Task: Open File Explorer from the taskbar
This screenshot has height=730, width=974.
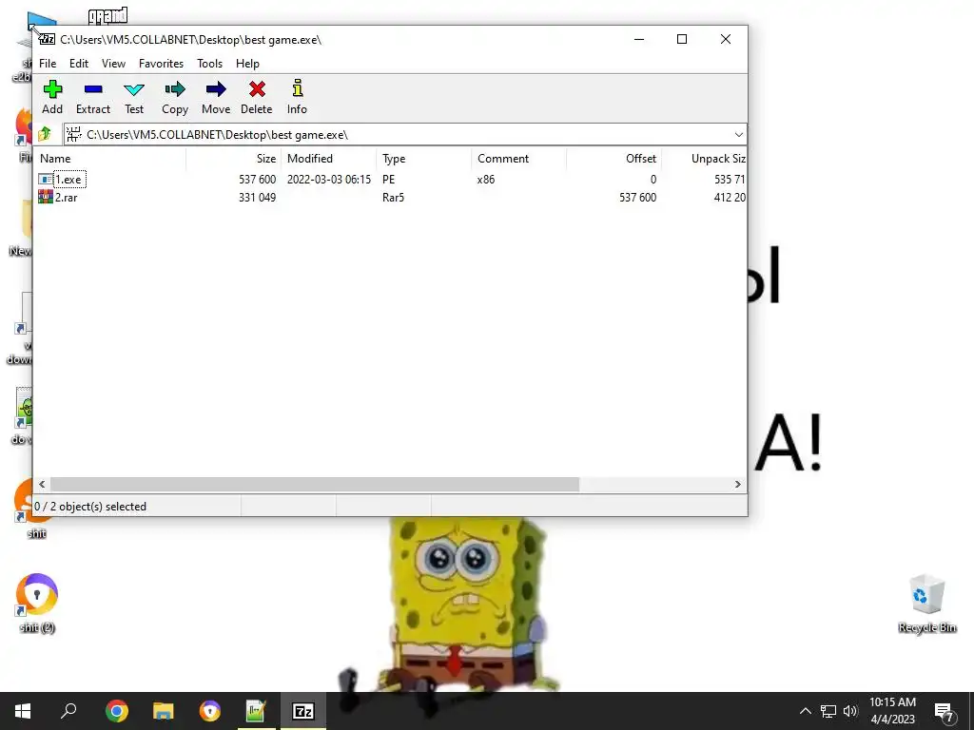Action: pos(164,711)
